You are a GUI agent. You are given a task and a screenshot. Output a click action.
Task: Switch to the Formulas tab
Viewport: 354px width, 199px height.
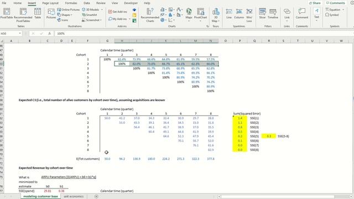coord(71,3)
